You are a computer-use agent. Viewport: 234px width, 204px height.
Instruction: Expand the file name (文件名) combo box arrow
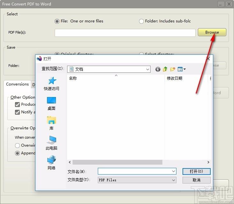[173, 171]
